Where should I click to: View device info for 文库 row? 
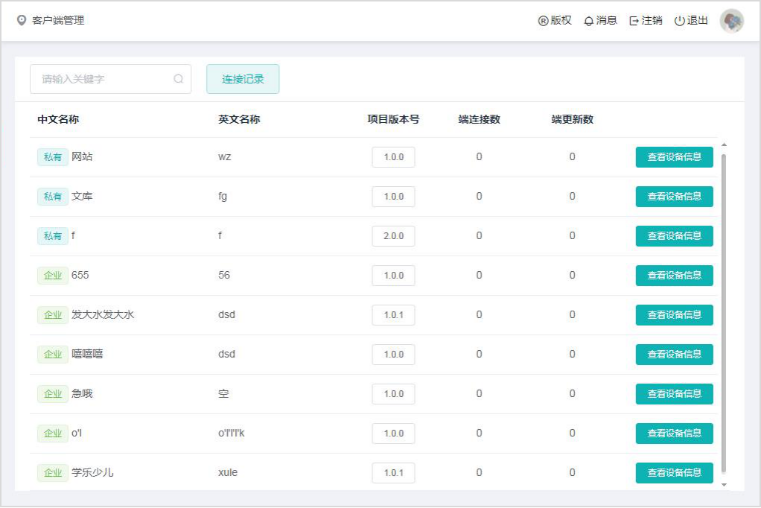[674, 197]
